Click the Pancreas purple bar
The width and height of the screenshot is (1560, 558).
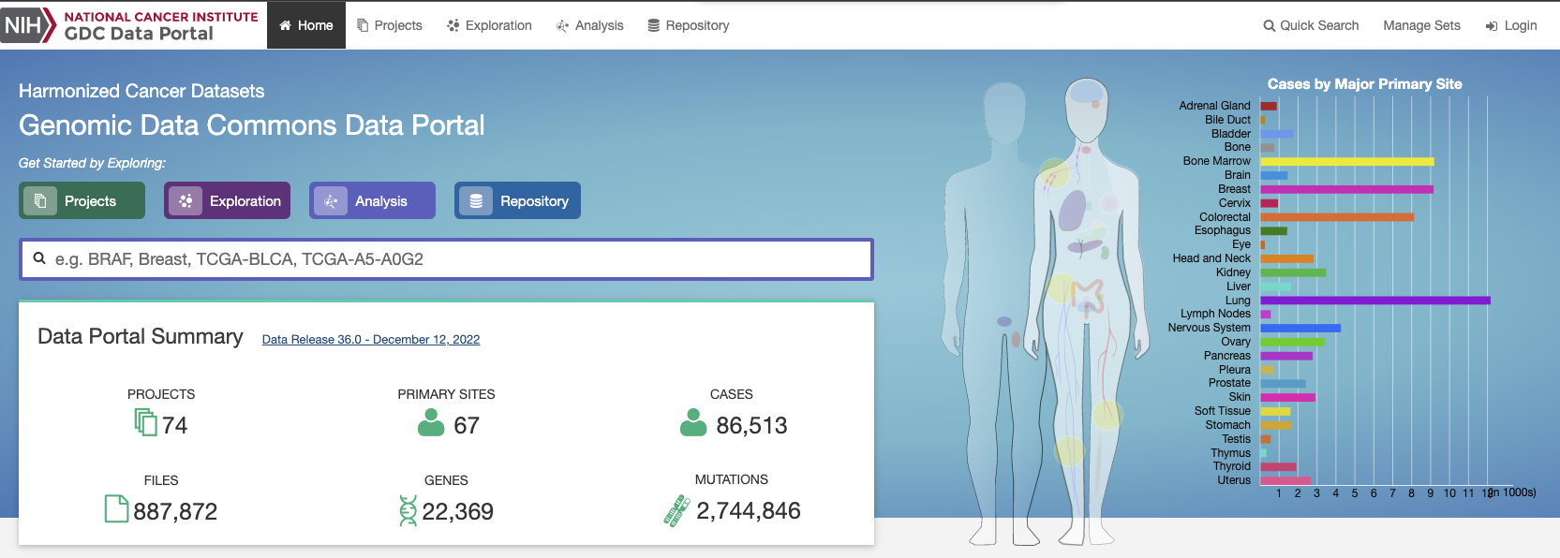(x=1286, y=356)
